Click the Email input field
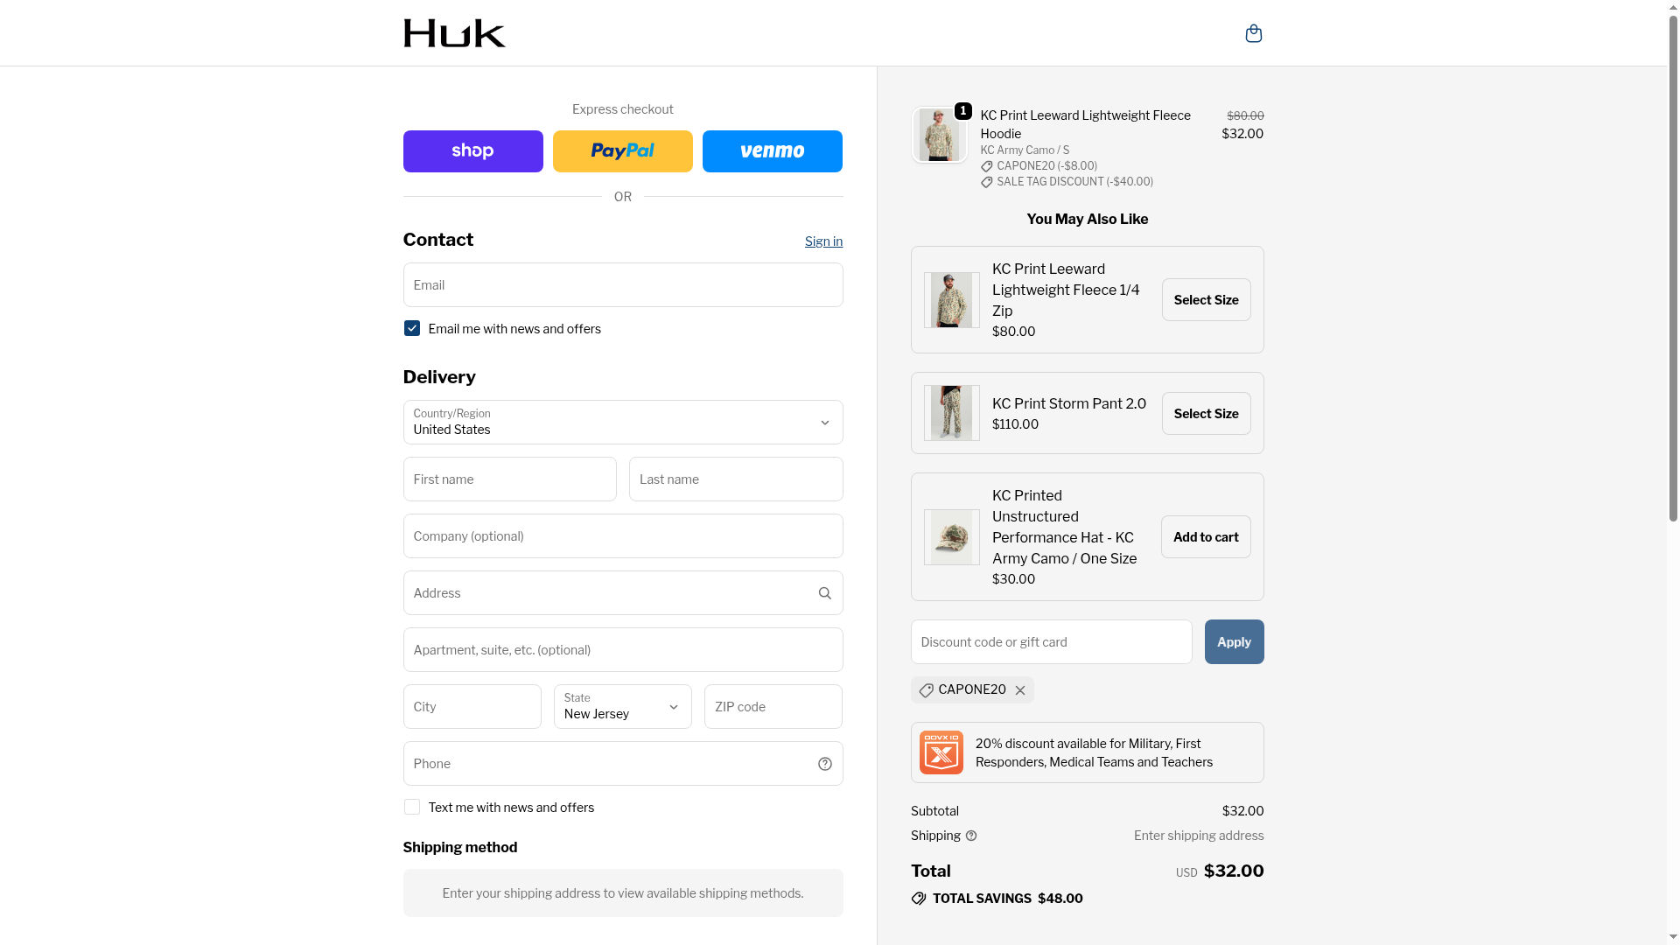Image resolution: width=1680 pixels, height=945 pixels. click(x=623, y=284)
